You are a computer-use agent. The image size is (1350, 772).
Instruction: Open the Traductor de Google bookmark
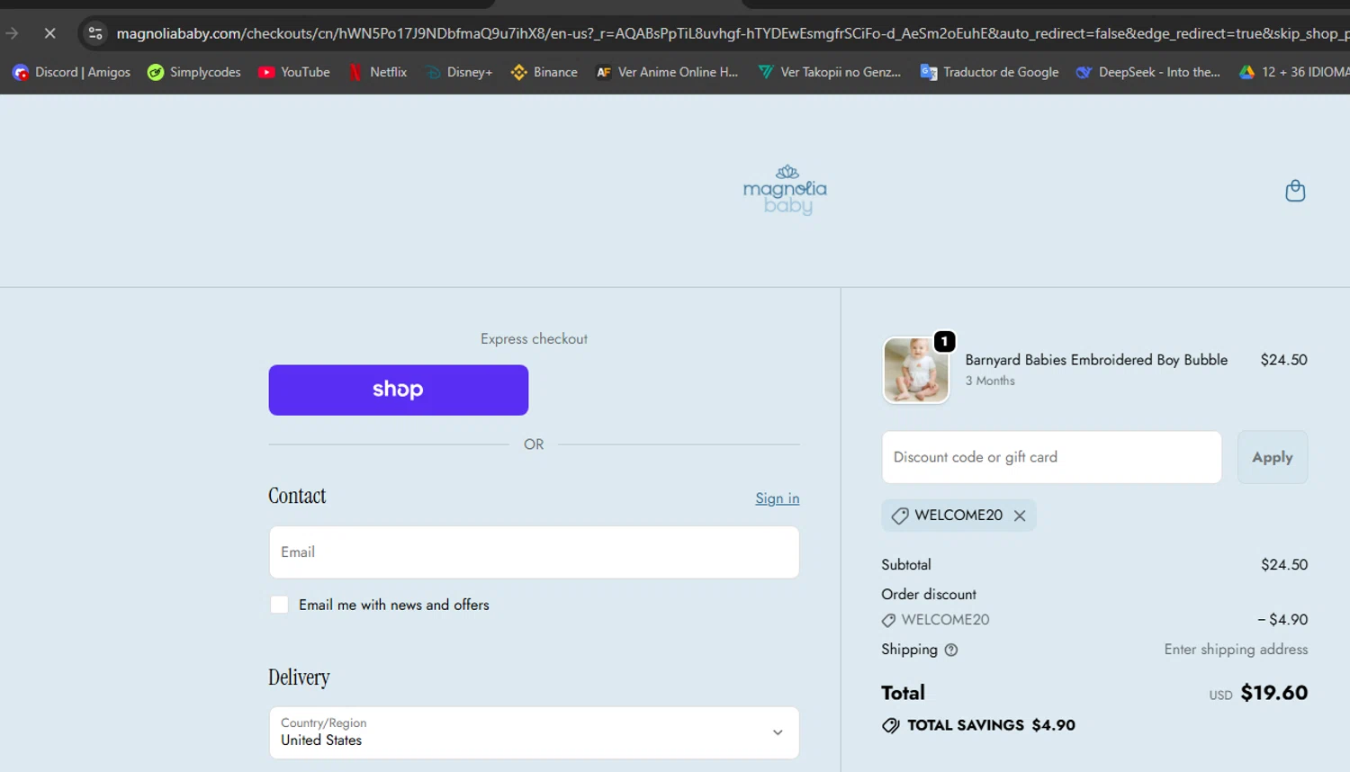coord(989,72)
